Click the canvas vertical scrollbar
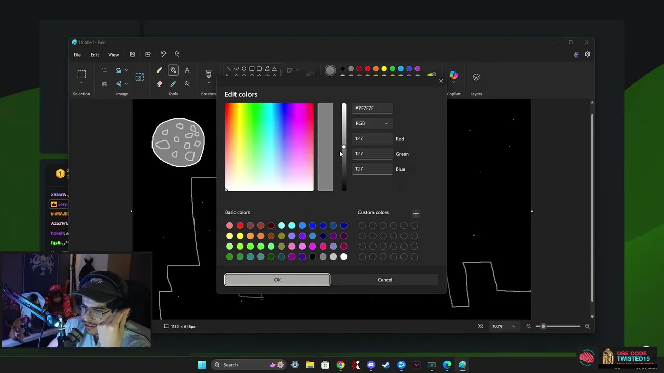664x373 pixels. (592, 207)
